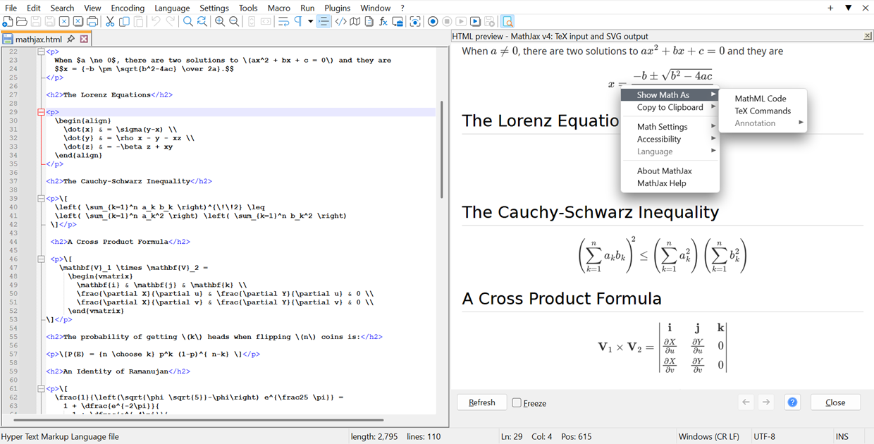Open the Find and Replace toolbar icon
The width and height of the screenshot is (874, 444).
tap(202, 22)
